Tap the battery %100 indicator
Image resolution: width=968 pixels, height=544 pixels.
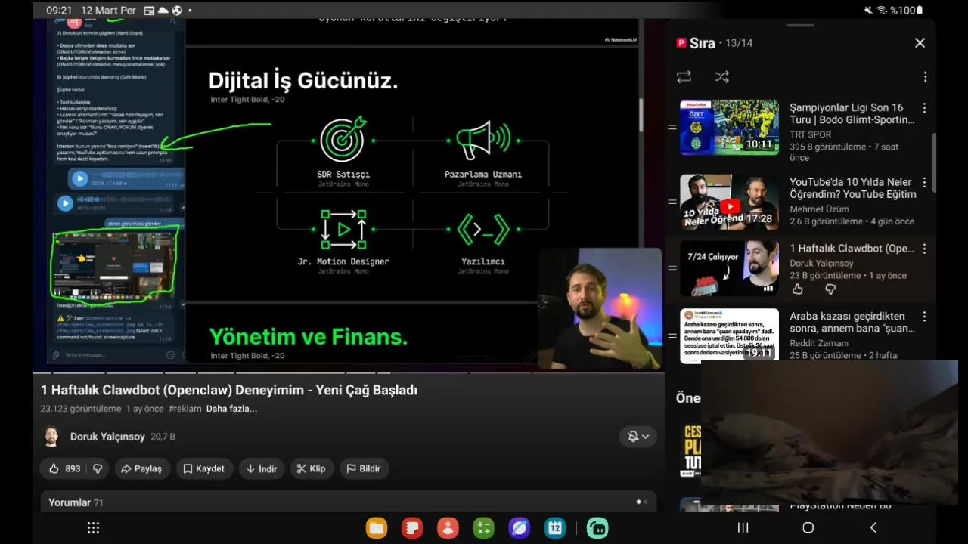907,11
